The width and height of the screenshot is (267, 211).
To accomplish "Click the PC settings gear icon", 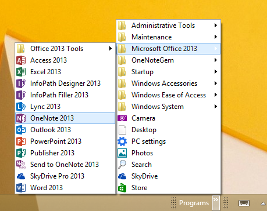I will 122,141.
